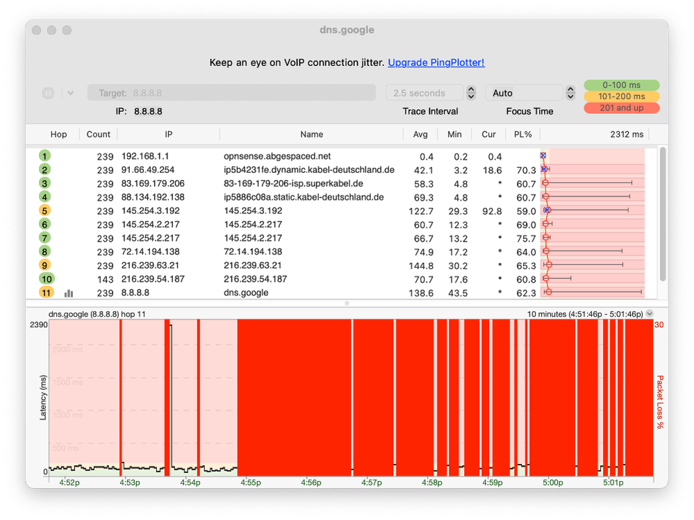Screen dimensions: 694x520
Task: Select the hop 3 green circle icon
Action: coord(44,183)
